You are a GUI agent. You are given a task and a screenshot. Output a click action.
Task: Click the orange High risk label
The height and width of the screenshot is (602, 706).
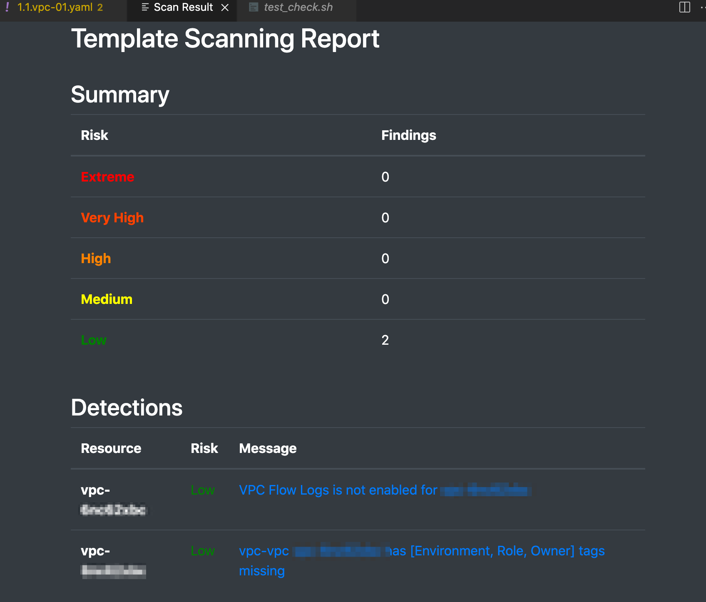[x=96, y=259]
